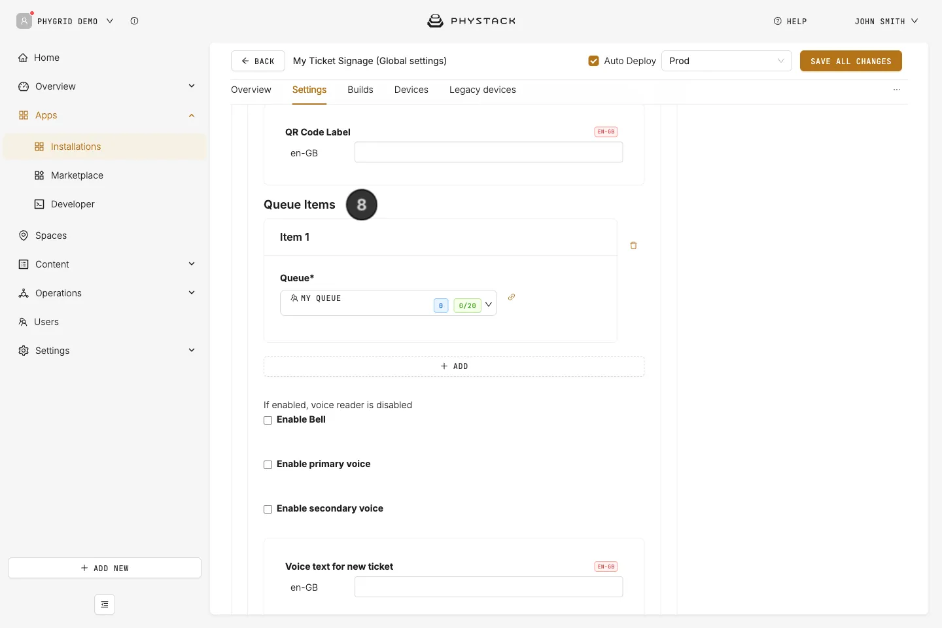Toggle Enable primary voice checkbox
Image resolution: width=942 pixels, height=628 pixels.
coord(268,464)
